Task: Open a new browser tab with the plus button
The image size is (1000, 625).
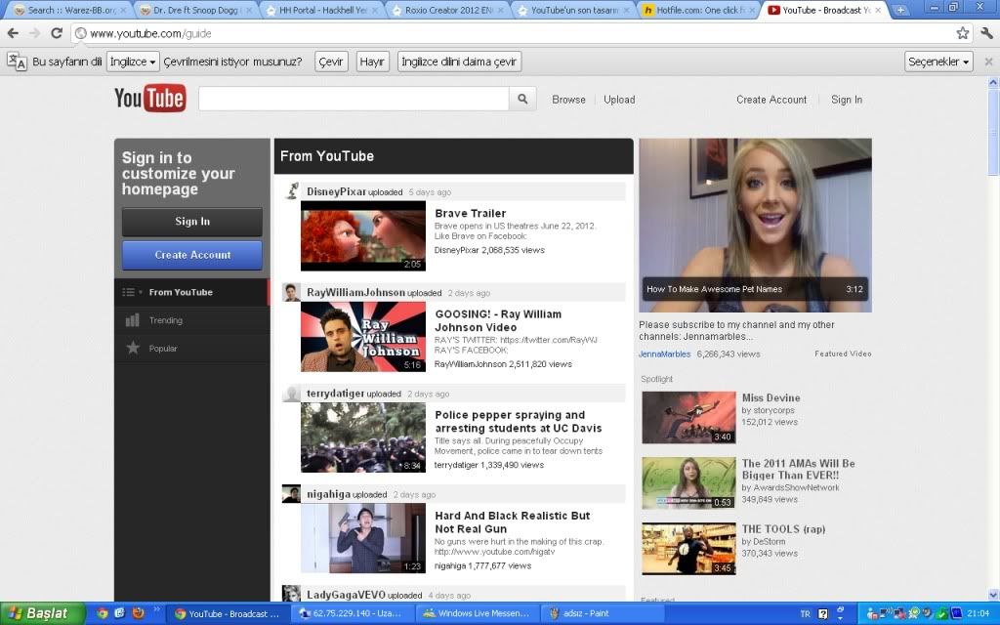Action: [x=900, y=10]
